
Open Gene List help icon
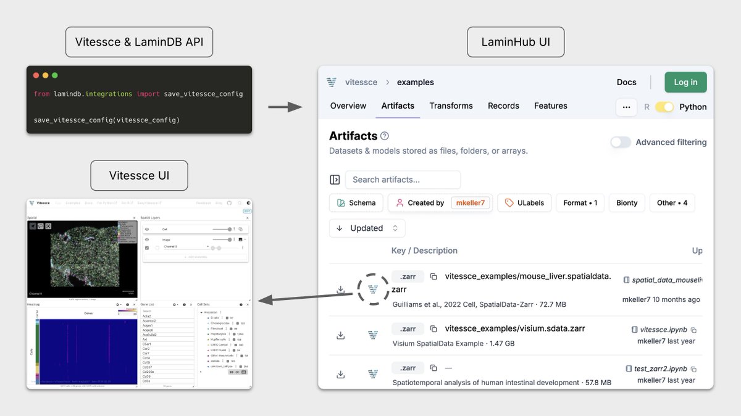(184, 304)
